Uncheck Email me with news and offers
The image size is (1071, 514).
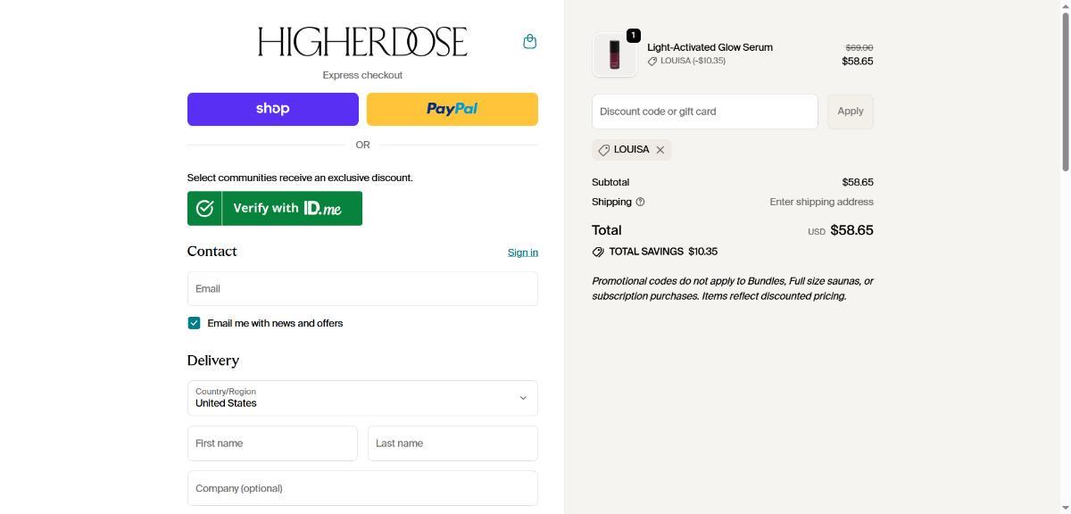tap(194, 323)
